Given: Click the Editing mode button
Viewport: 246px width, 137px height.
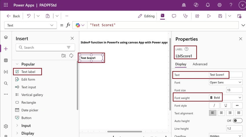Looking at the screenshot, I should pos(146,16).
